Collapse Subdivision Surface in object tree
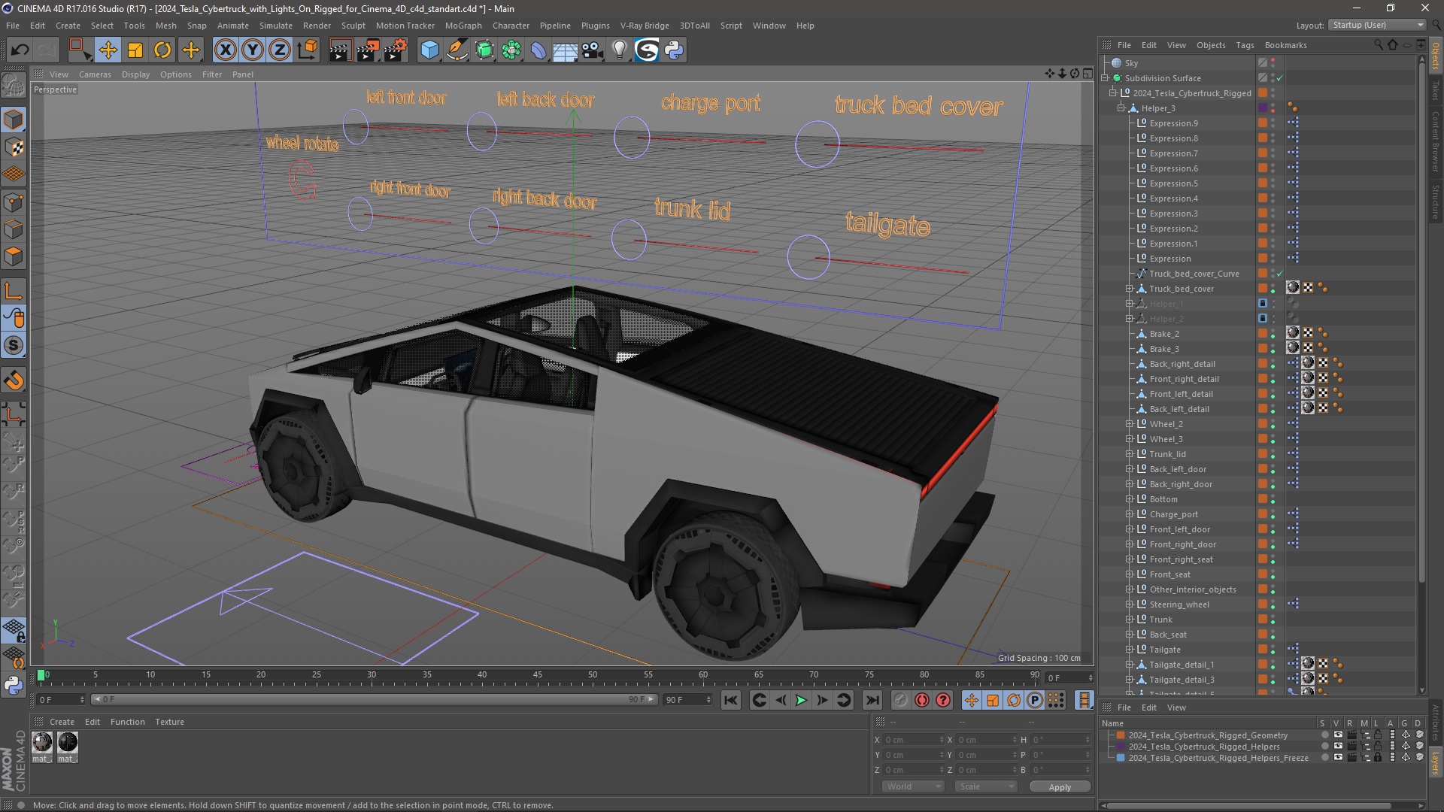This screenshot has width=1444, height=812. 1105,78
